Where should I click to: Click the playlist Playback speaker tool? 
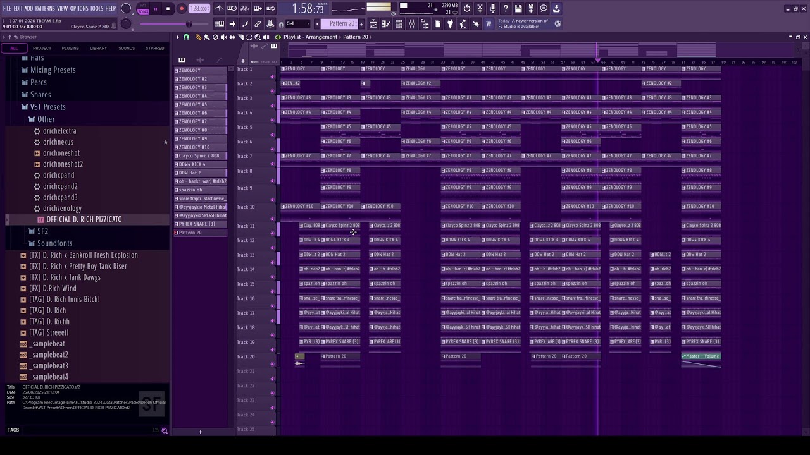tap(266, 37)
